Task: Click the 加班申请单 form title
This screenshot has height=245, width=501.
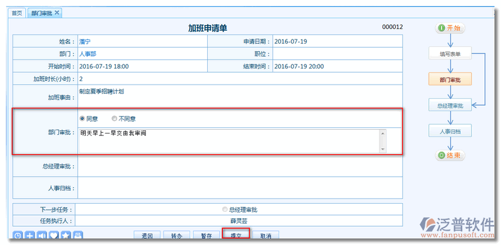Action: 208,28
